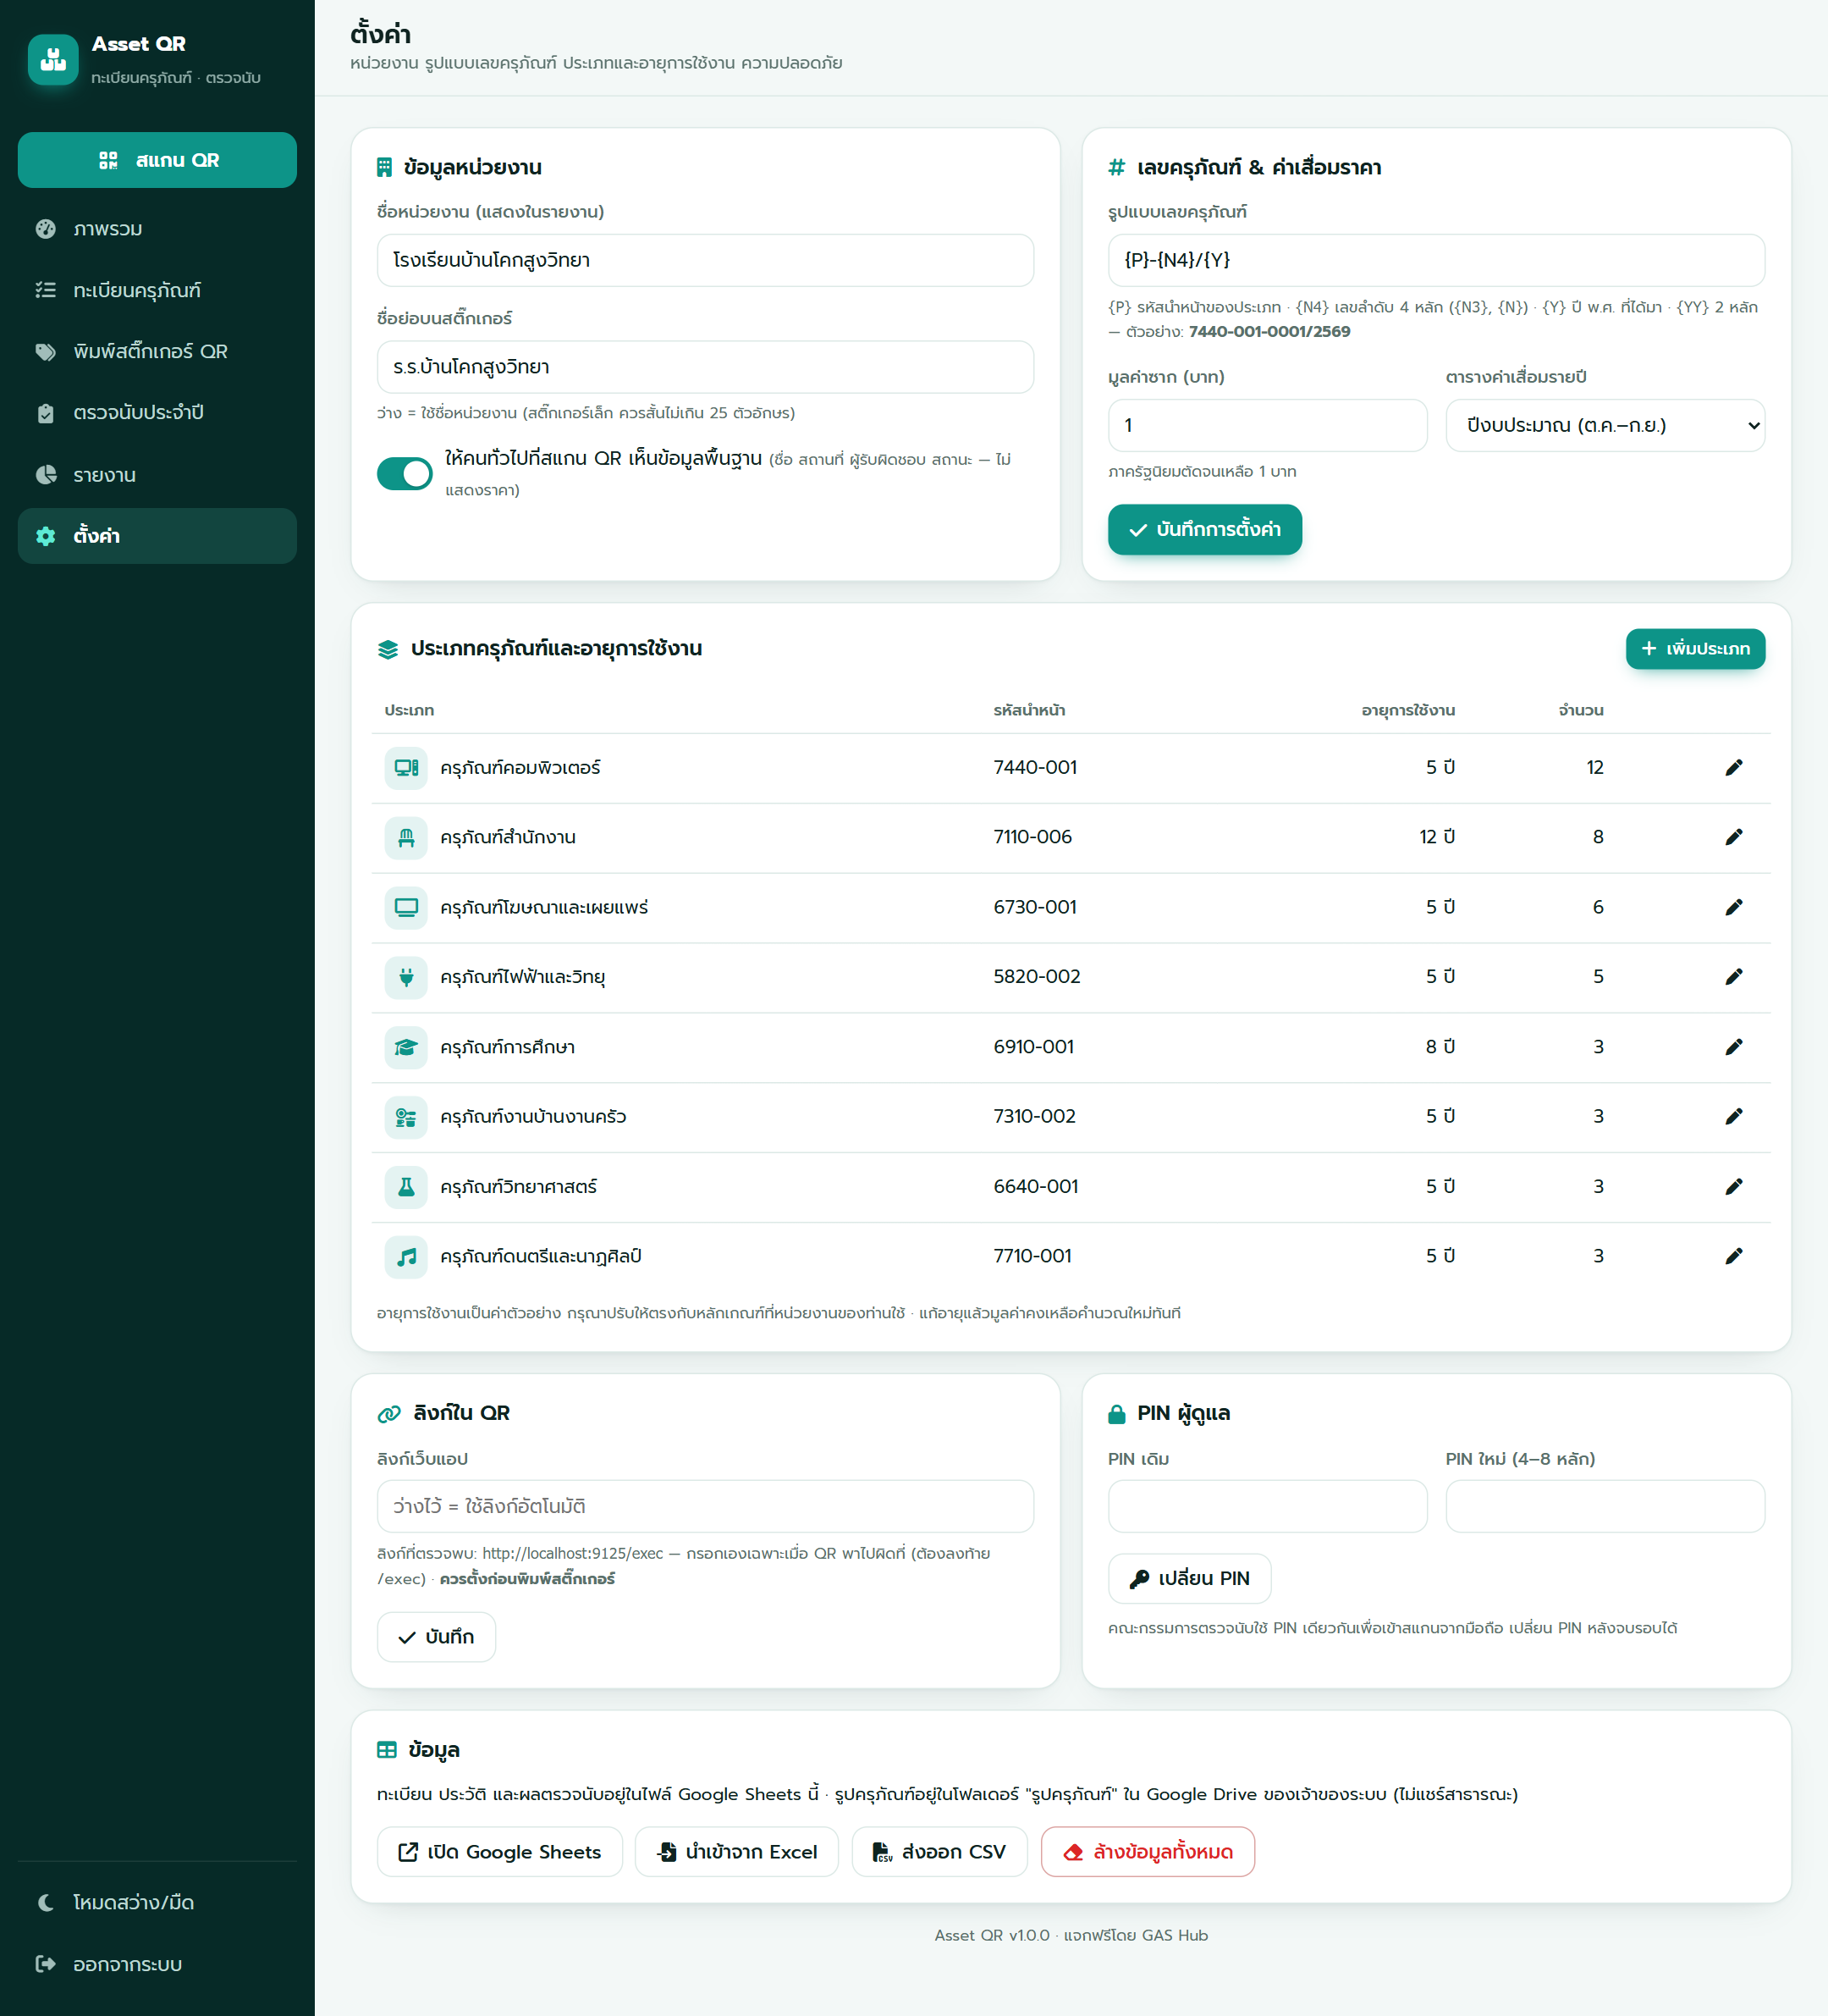Viewport: 1828px width, 2016px height.
Task: Click บันทึกการตั้งค่า button
Action: click(x=1204, y=529)
